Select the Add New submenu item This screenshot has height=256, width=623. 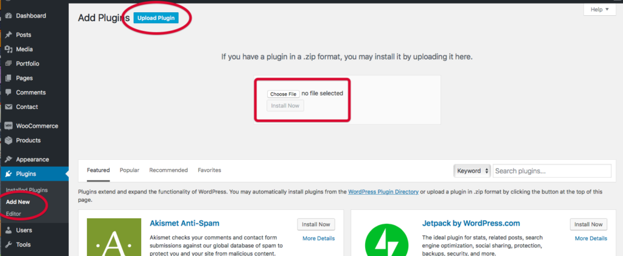18,202
